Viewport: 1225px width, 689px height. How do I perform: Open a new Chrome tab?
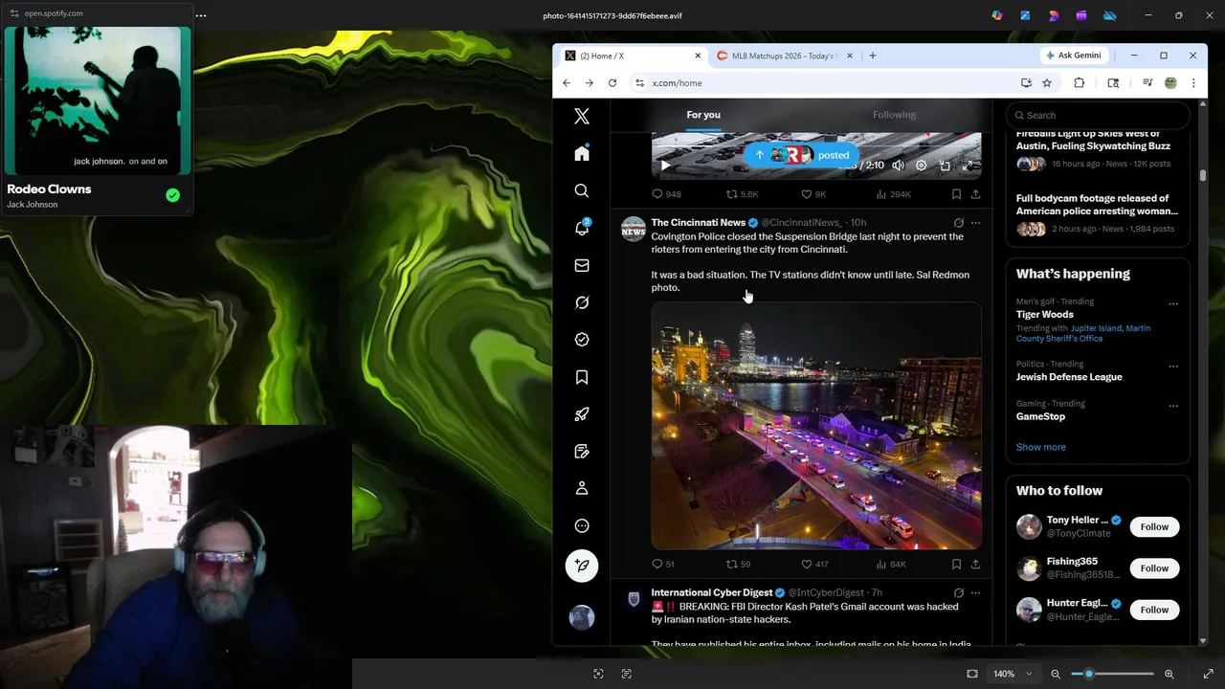[x=873, y=56]
